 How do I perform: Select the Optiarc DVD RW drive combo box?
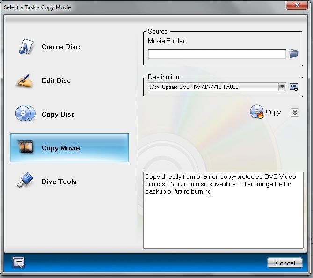217,87
